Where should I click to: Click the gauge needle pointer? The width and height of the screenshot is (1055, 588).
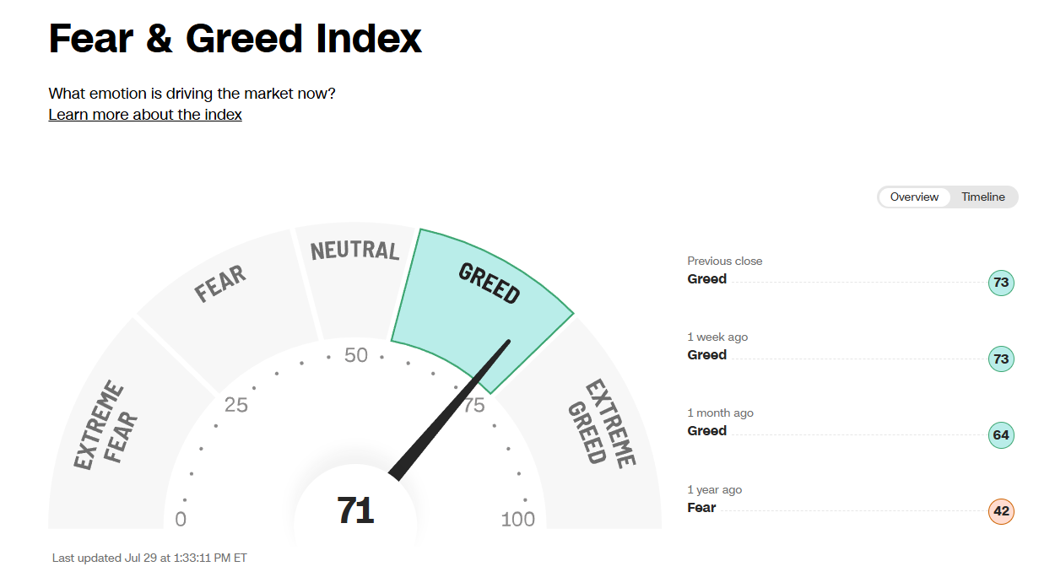pyautogui.click(x=450, y=410)
